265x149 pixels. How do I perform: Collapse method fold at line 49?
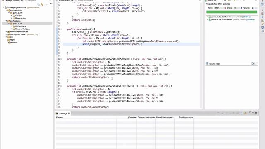pos(61,86)
